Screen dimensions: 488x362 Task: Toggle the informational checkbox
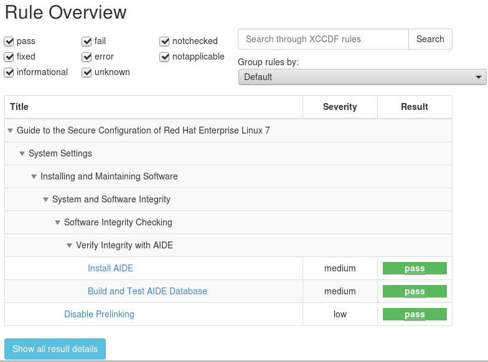point(9,73)
